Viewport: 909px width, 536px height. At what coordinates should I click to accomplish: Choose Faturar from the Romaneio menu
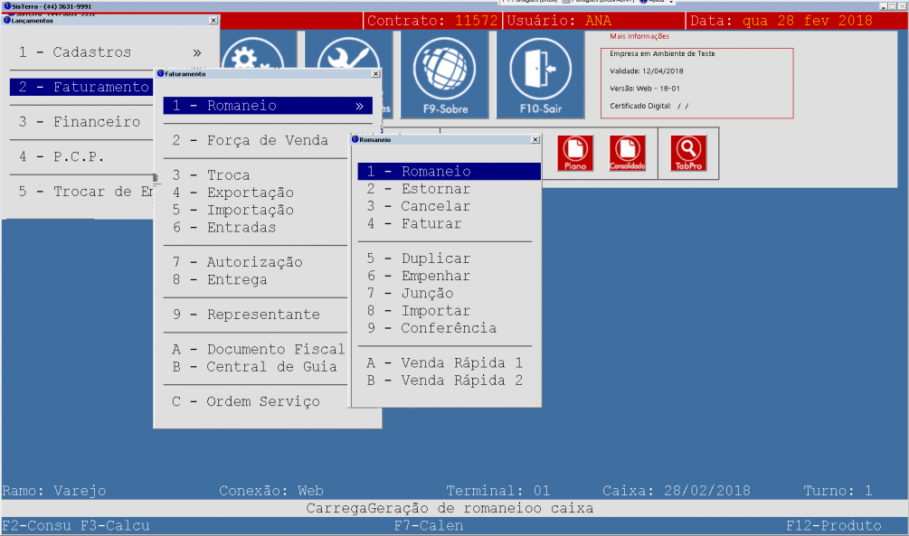click(431, 223)
